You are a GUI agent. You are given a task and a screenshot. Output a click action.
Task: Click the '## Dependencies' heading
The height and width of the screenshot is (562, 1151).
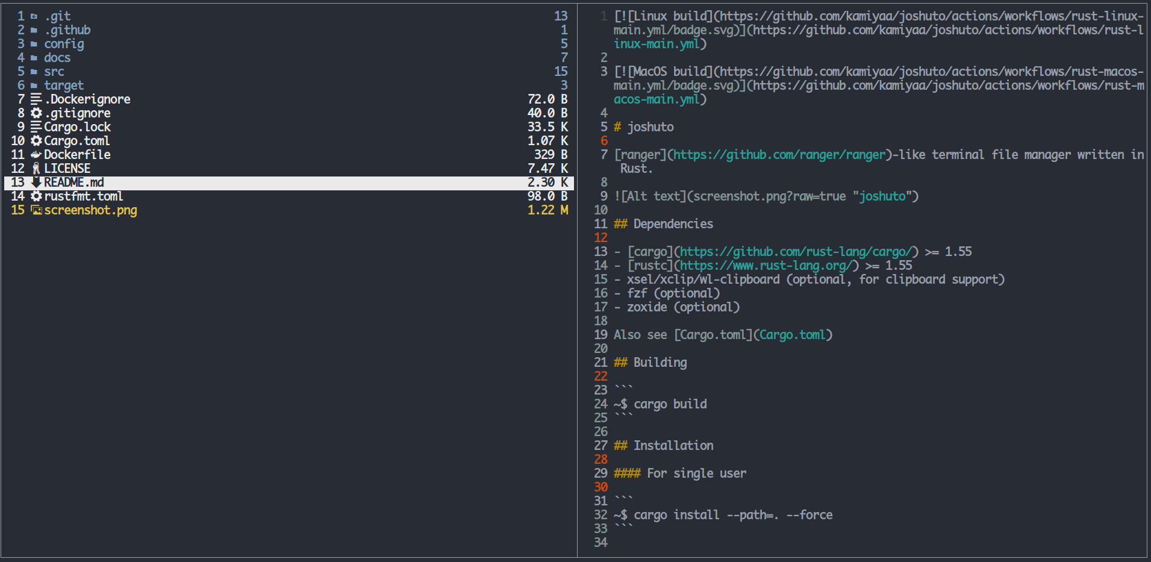click(x=664, y=224)
